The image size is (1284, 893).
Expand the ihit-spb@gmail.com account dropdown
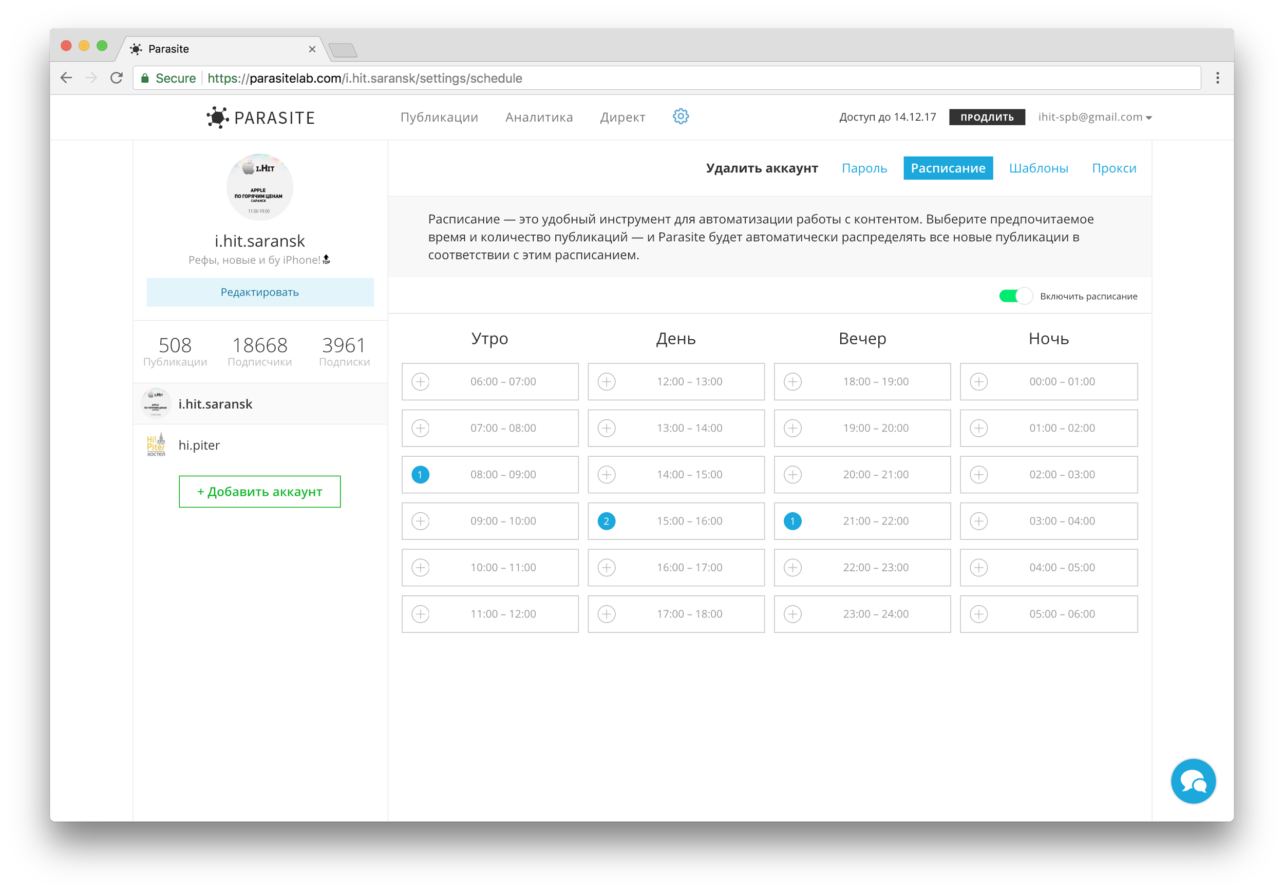[x=1094, y=118]
